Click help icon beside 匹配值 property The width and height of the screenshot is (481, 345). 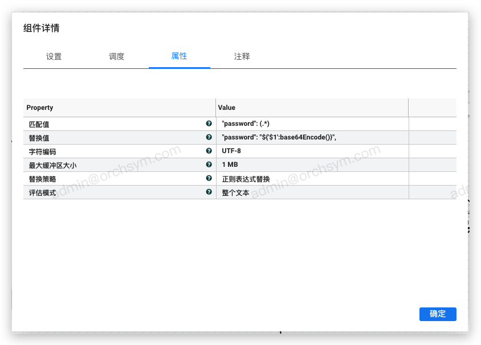[x=209, y=124]
